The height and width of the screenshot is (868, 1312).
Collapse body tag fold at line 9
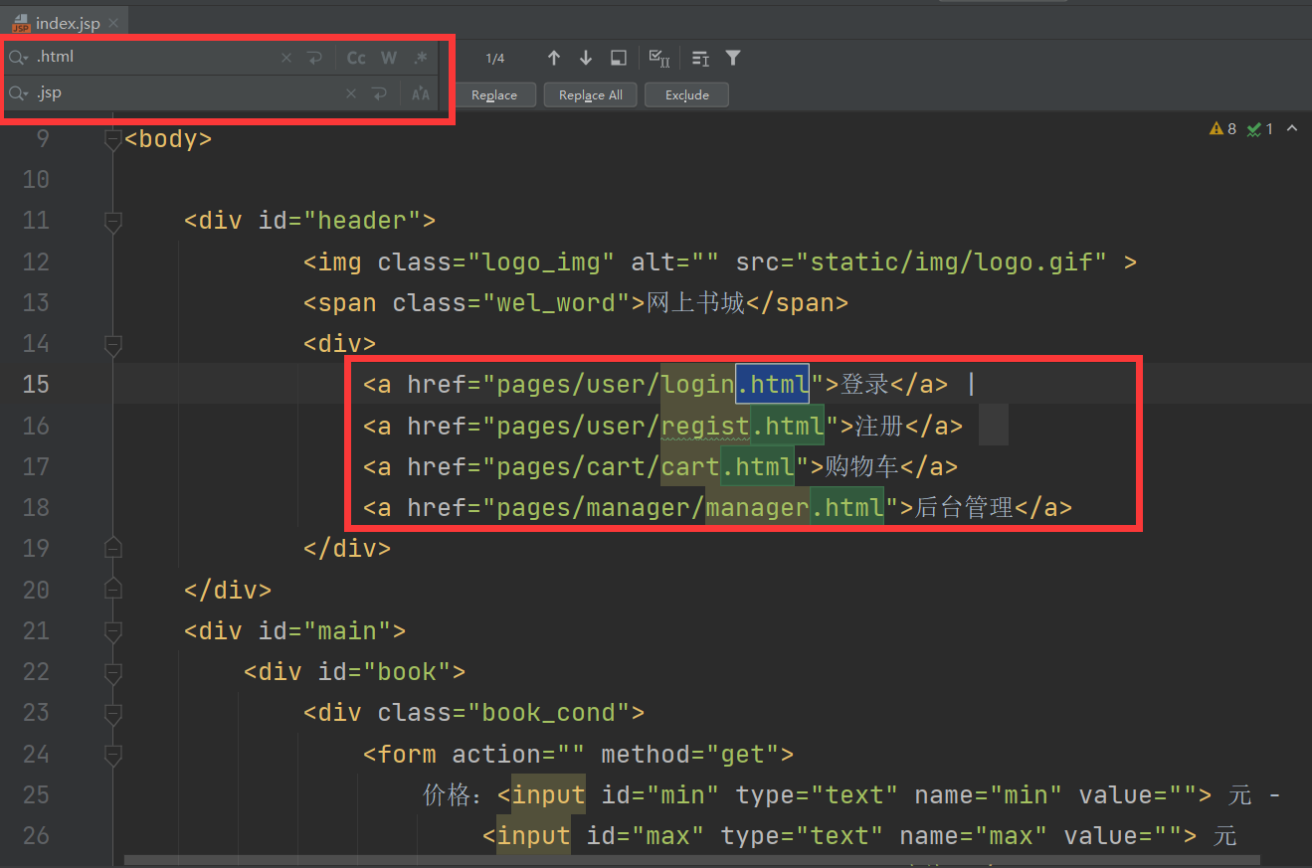point(112,139)
